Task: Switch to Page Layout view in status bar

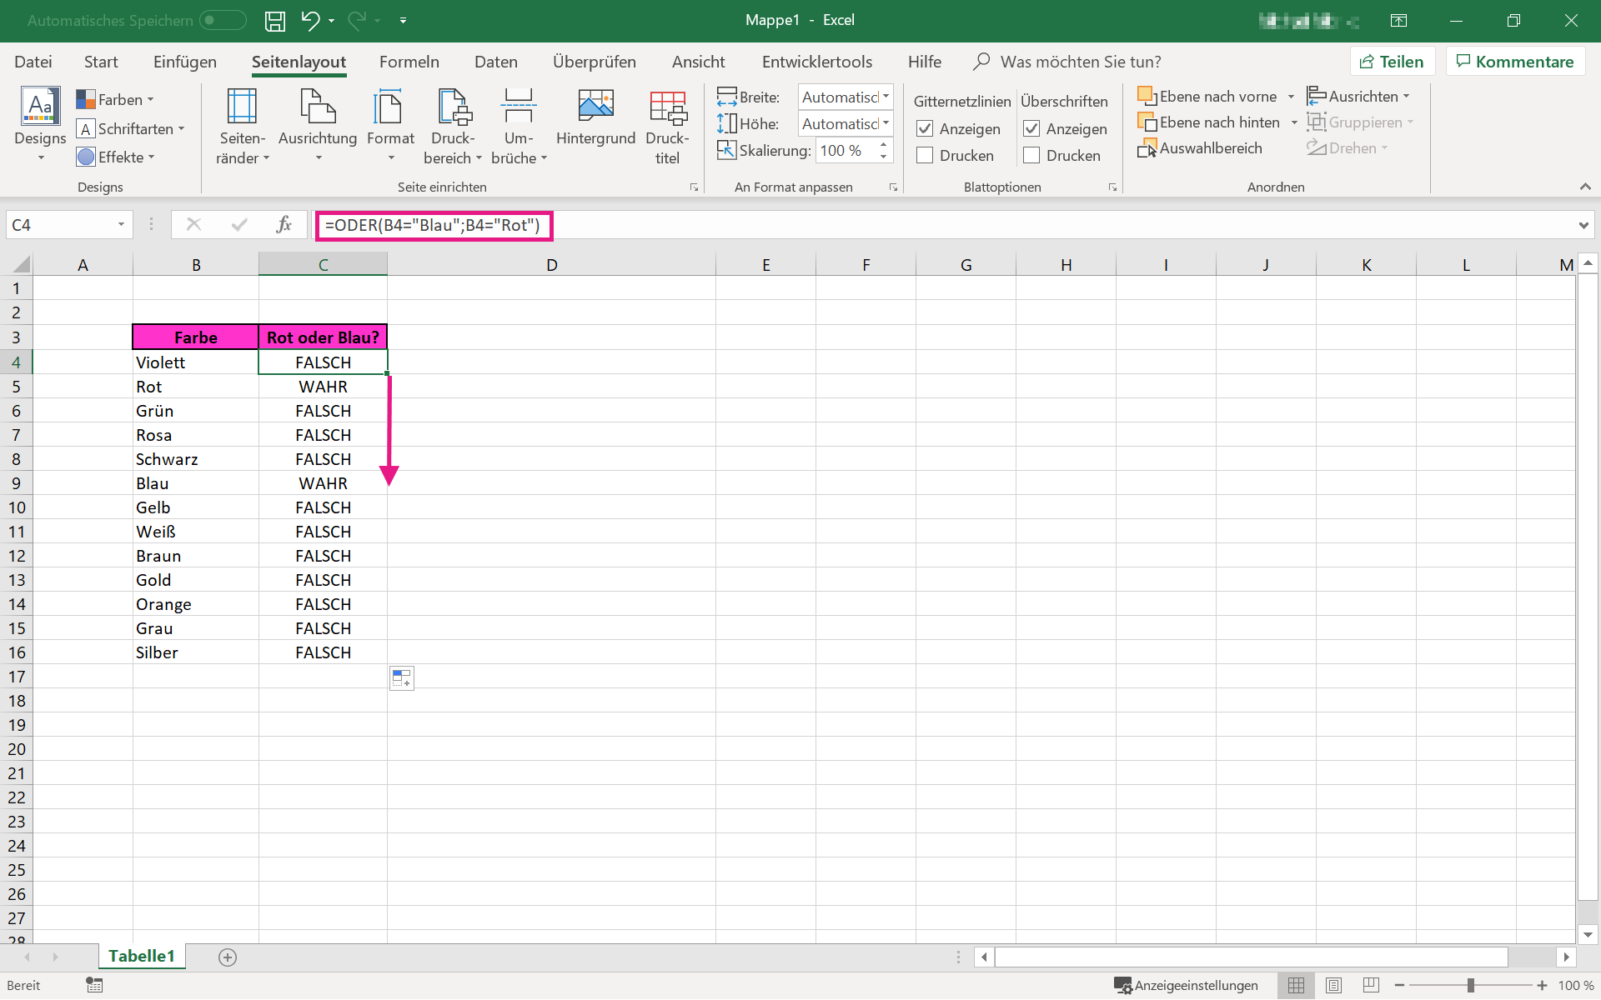Action: tap(1333, 985)
